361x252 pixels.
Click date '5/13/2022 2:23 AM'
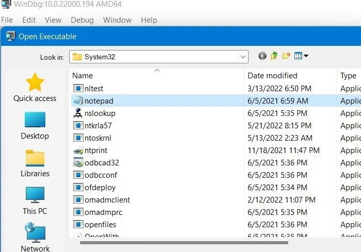pyautogui.click(x=280, y=138)
